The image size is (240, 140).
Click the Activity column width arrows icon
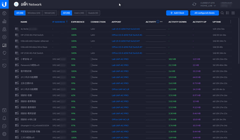(x=161, y=22)
